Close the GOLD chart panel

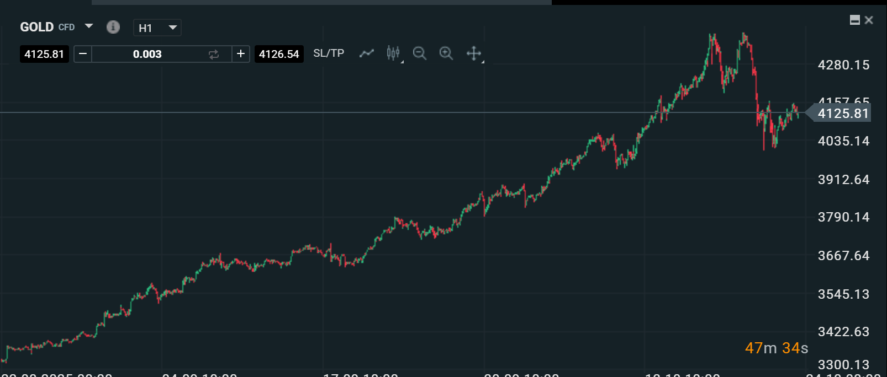tap(869, 20)
